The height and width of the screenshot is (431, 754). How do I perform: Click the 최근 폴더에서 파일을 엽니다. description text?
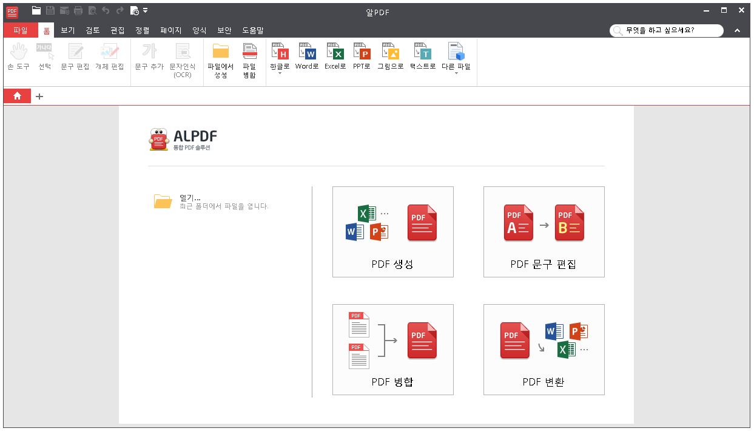pos(224,206)
